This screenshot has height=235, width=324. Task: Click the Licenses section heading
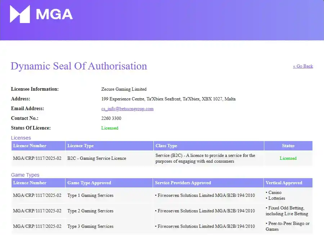coord(21,138)
